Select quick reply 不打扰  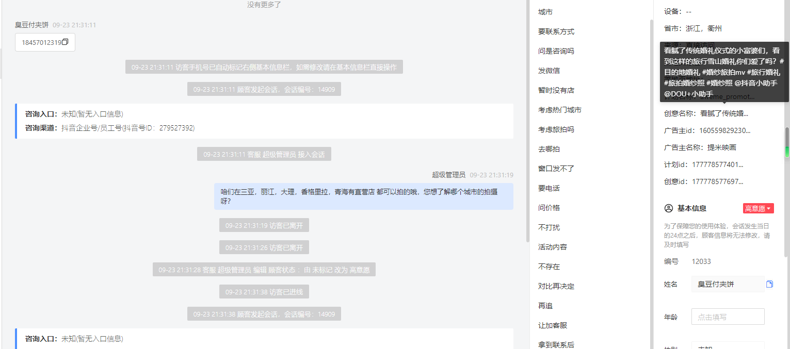coord(549,227)
